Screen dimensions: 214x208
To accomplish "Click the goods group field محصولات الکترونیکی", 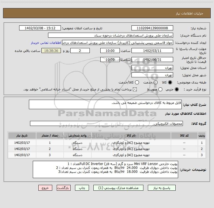I will click(x=106, y=123).
